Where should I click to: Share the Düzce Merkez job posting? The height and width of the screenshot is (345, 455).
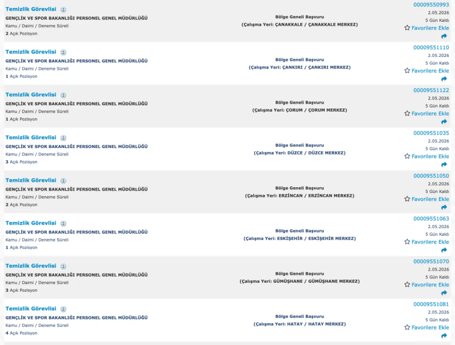444,164
